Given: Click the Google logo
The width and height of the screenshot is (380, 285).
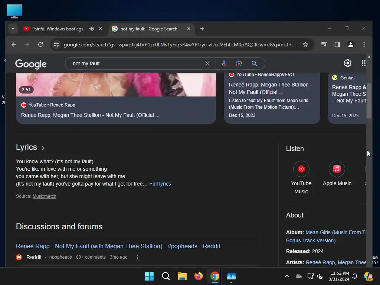Looking at the screenshot, I should [31, 64].
